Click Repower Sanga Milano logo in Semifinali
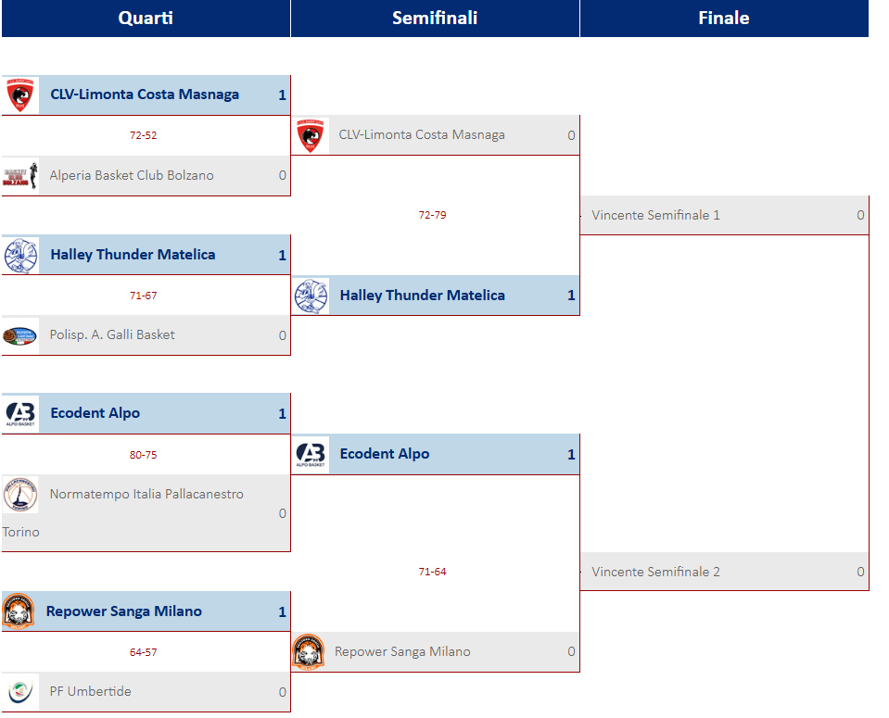 point(309,652)
